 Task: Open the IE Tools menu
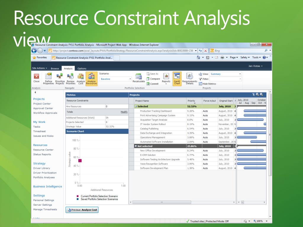pyautogui.click(x=257, y=58)
